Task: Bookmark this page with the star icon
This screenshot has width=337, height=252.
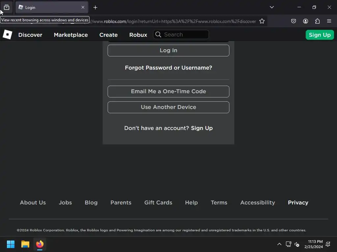Action: [262, 21]
